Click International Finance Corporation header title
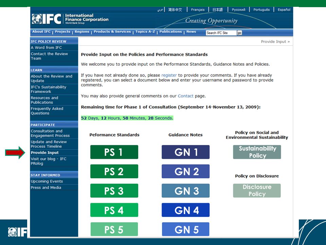Image resolution: width=326 pixels, height=245 pixels. (x=87, y=17)
